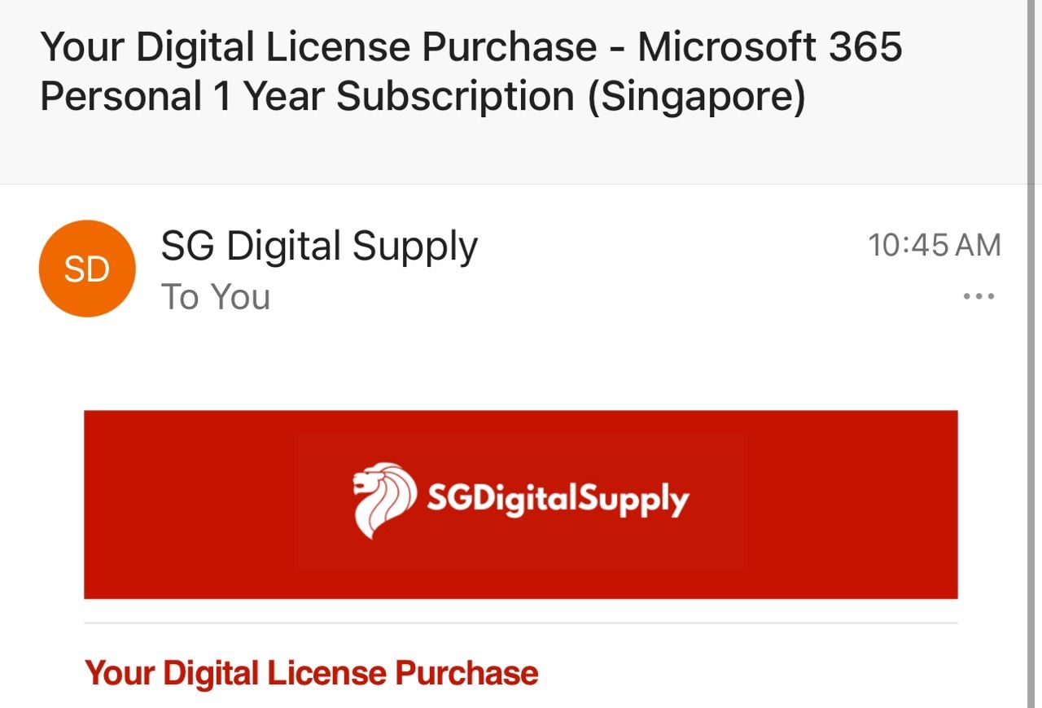Tap the orange SD sender avatar

[87, 269]
